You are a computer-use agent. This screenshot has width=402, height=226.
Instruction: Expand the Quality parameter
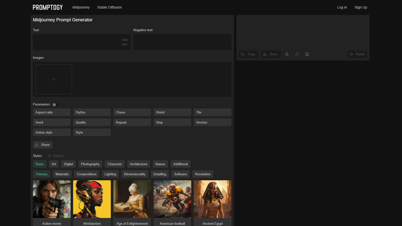coord(92,122)
